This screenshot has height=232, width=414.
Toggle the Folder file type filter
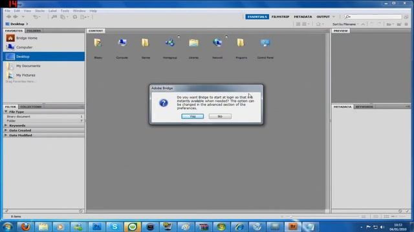[x=44, y=121]
